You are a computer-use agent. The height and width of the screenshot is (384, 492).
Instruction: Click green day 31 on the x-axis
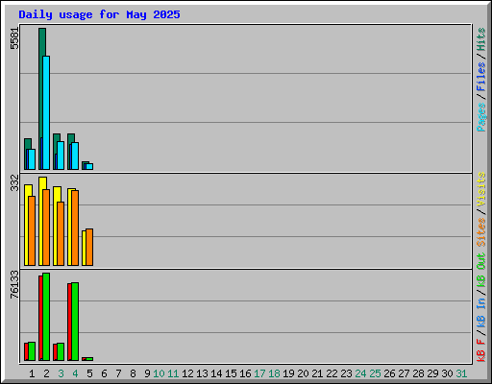coord(461,373)
